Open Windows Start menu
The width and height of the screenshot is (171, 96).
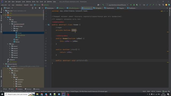coord(2,94)
